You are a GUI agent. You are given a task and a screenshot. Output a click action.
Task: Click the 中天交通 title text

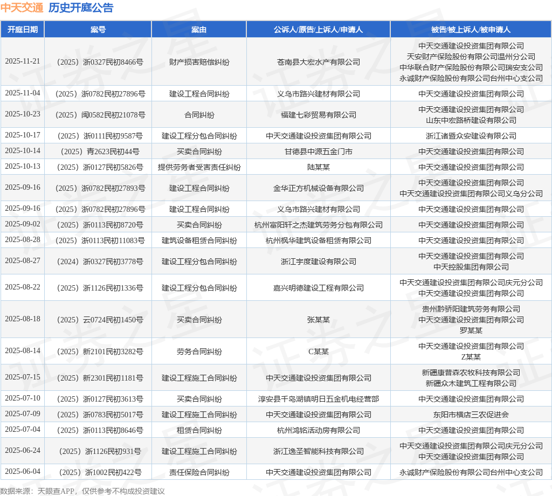pos(22,8)
